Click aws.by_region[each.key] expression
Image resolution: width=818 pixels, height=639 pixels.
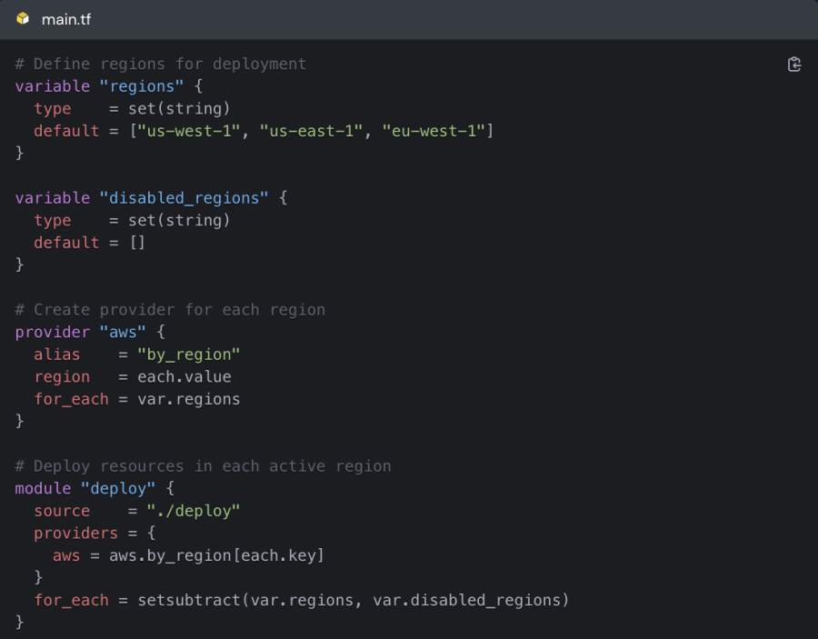(216, 555)
